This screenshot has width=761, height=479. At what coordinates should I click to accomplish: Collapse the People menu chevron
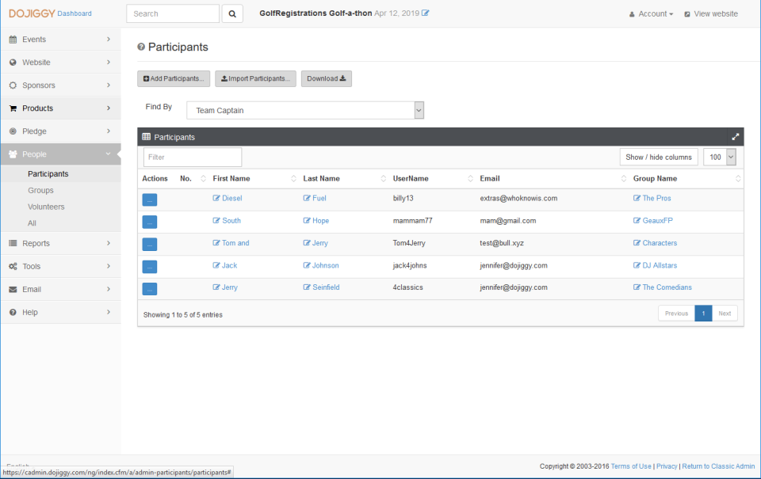[x=109, y=154]
